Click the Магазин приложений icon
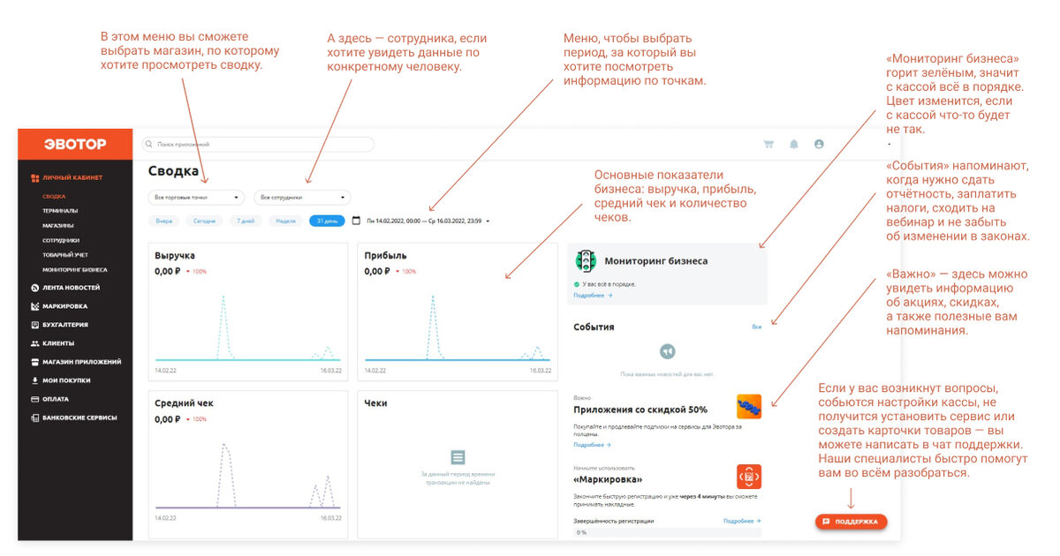Viewport: 1060px width, 556px height. [x=34, y=362]
